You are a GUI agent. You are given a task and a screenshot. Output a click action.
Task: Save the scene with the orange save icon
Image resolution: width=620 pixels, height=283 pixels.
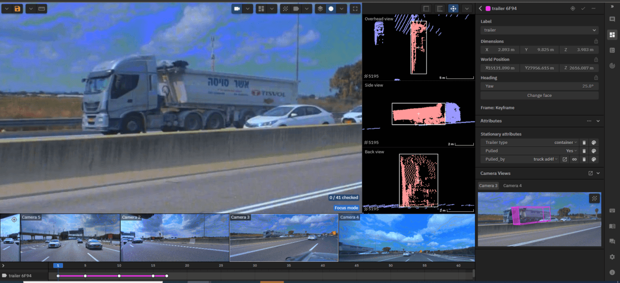18,9
